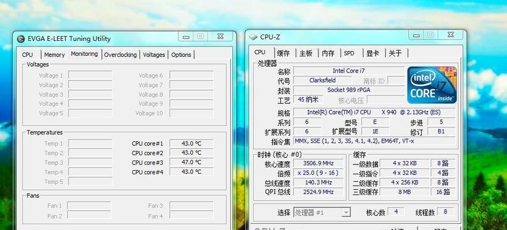Click the CPU core#1 temperature field
Screen dimensions: 507x230
pos(191,143)
